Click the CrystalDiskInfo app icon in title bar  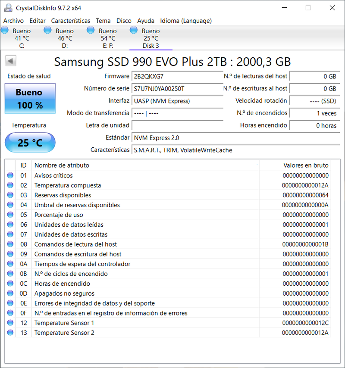point(8,8)
